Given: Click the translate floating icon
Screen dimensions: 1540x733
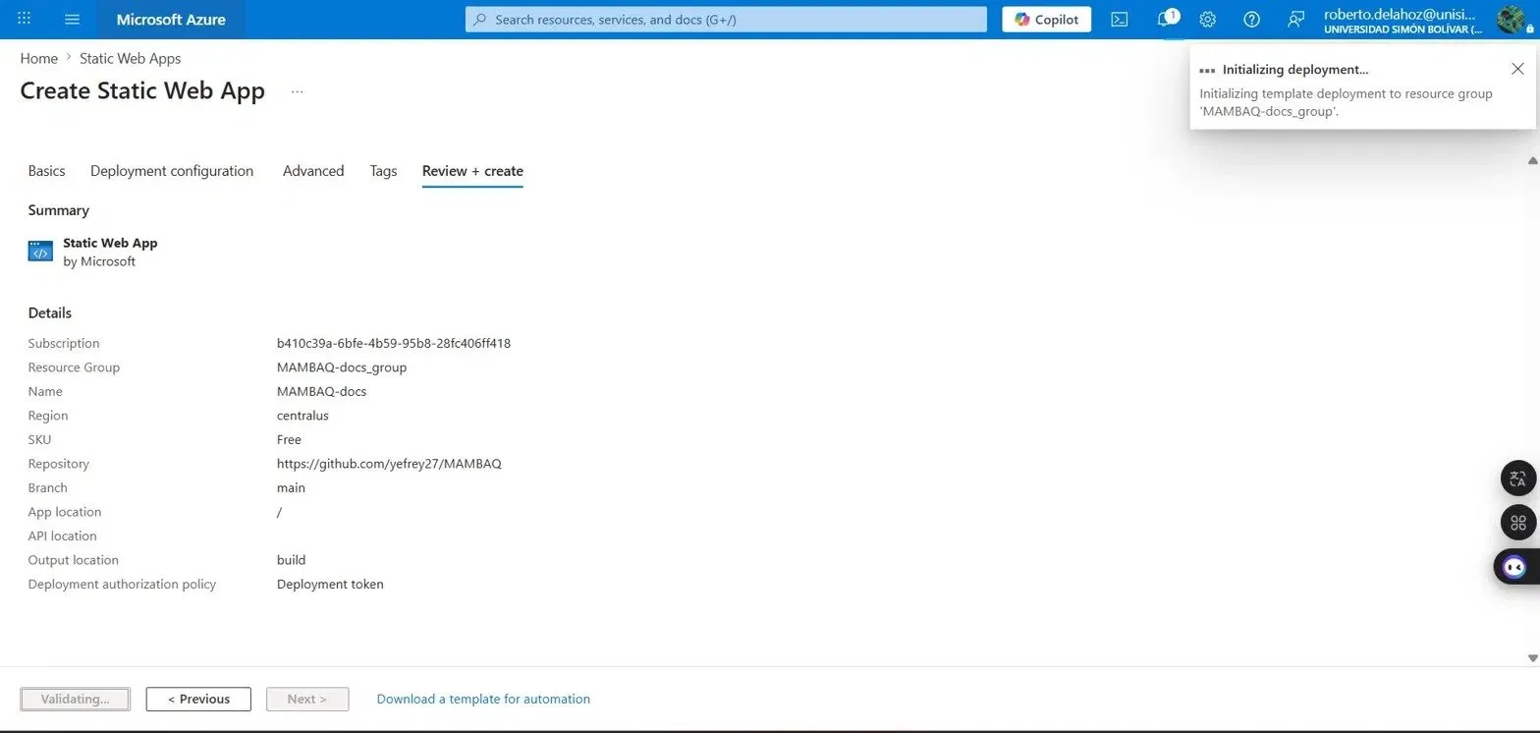Looking at the screenshot, I should click(x=1517, y=479).
